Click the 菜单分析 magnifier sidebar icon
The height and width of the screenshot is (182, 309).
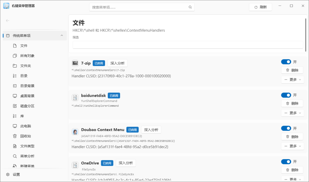point(15,156)
